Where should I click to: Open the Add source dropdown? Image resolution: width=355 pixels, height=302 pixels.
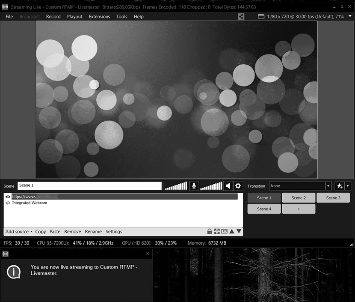click(x=18, y=231)
